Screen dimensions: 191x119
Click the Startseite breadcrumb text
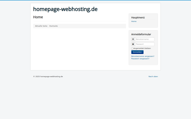point(53,26)
